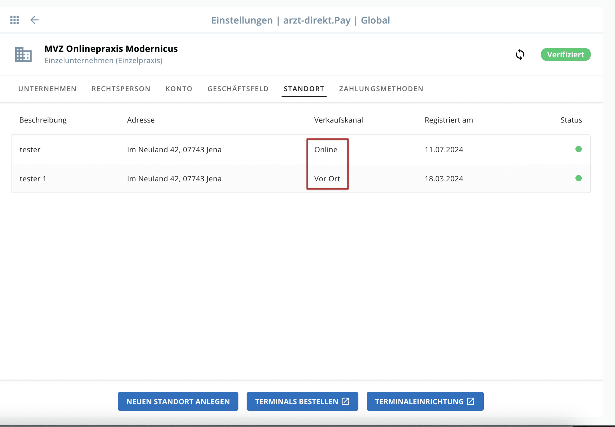615x427 pixels.
Task: Go to the Geschäftsfeld tab
Action: (238, 89)
